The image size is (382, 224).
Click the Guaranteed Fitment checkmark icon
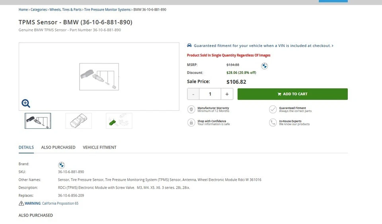(x=273, y=109)
